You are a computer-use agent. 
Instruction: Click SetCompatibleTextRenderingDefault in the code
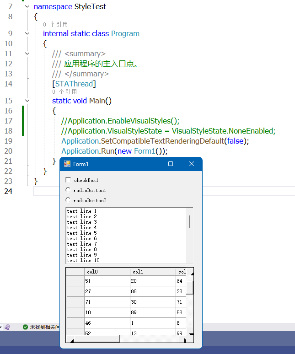tap(162, 141)
